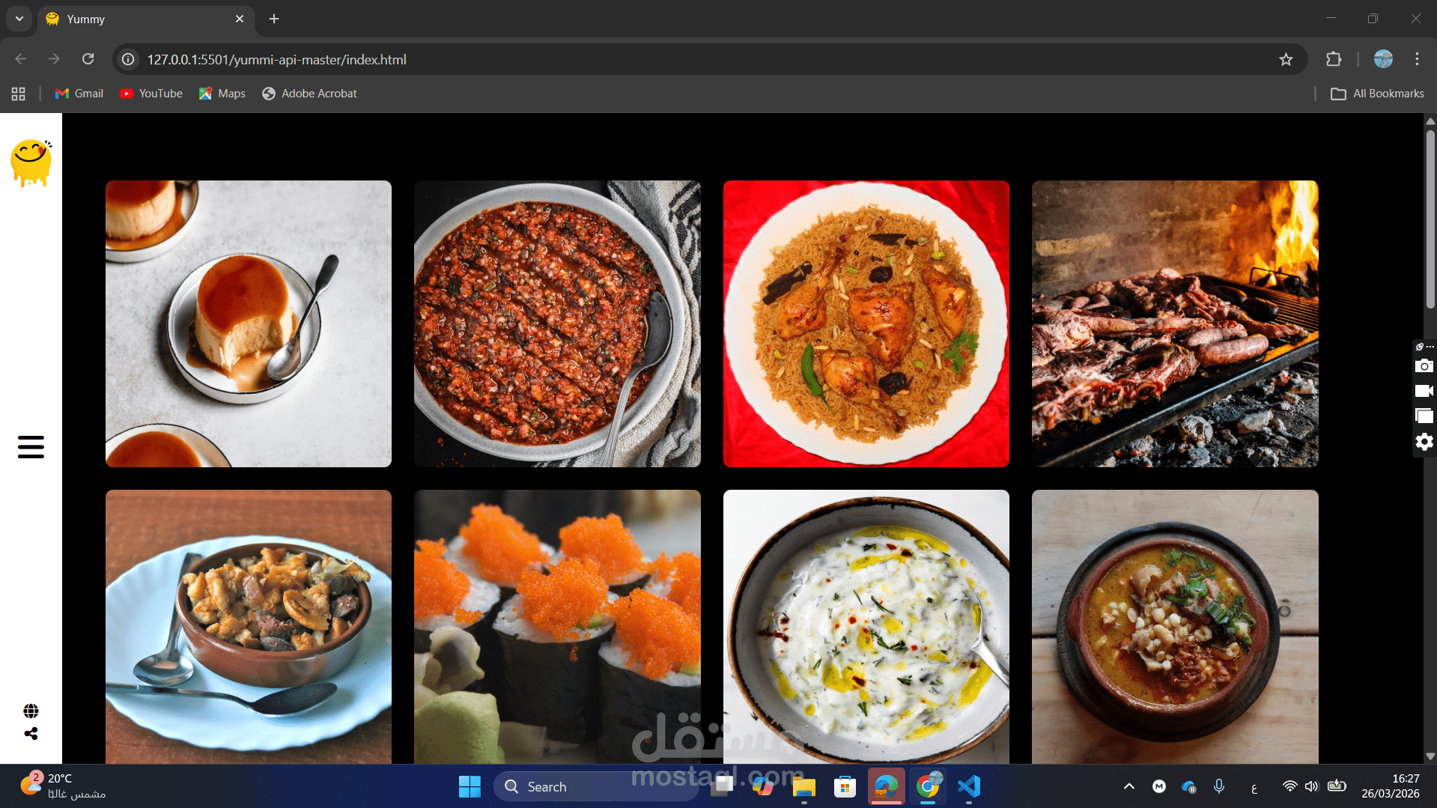
Task: Open Wi-Fi network settings
Action: click(x=1289, y=786)
